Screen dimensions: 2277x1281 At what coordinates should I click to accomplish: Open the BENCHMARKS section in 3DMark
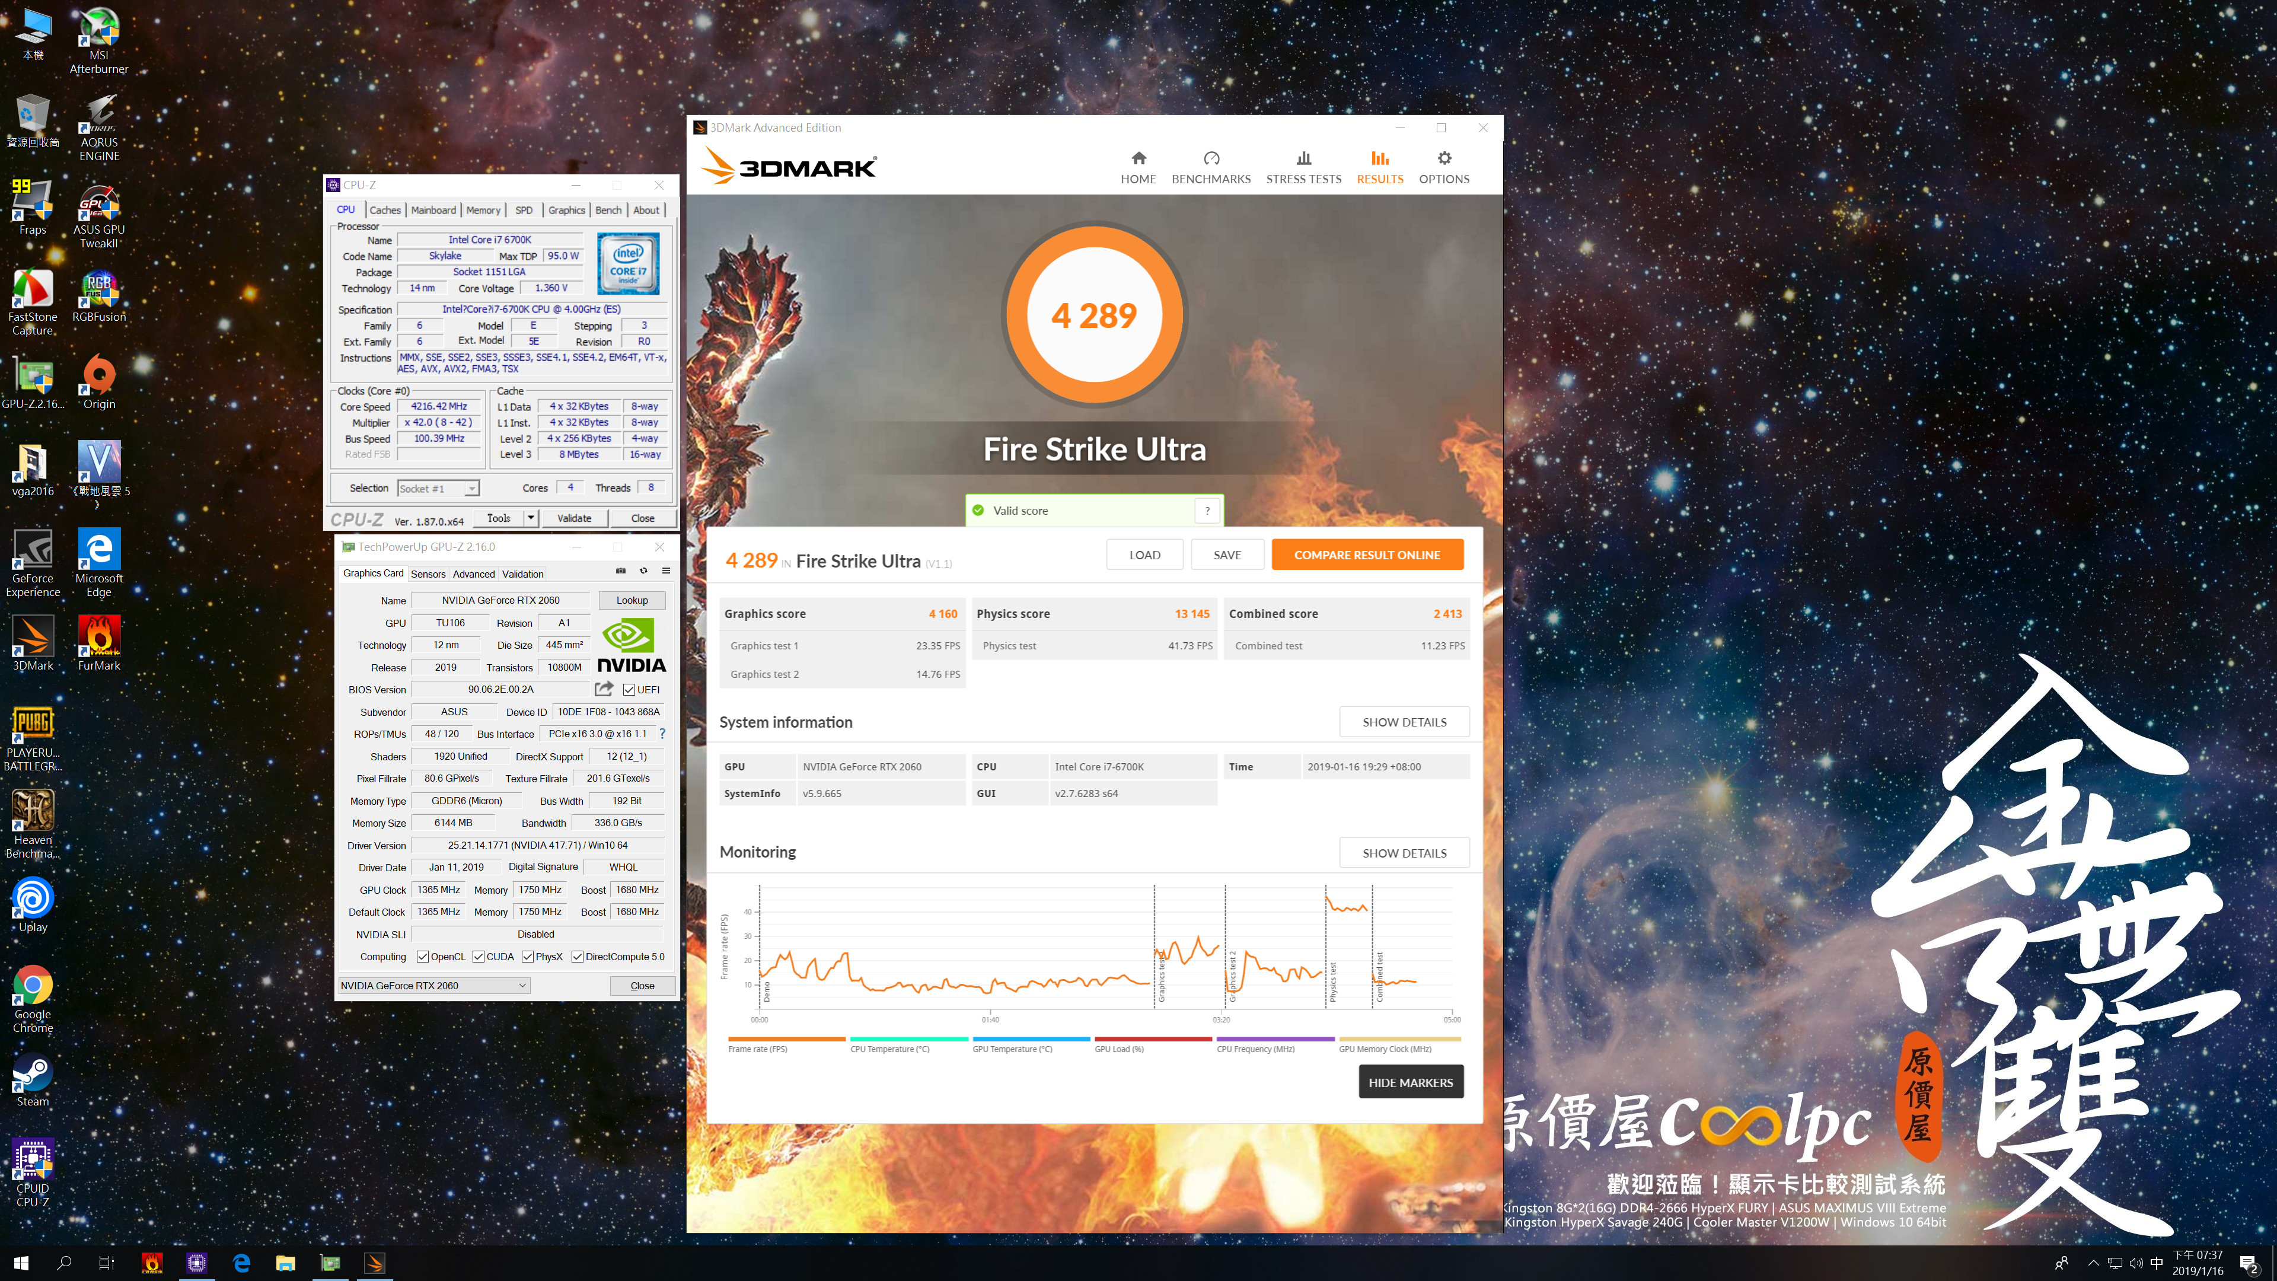tap(1211, 167)
